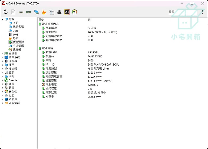Expand the 效能測試 tree node
This screenshot has width=208, height=149.
tap(2, 103)
